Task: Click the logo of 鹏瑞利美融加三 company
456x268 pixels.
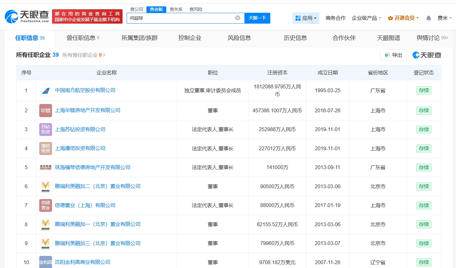Action: (46, 243)
